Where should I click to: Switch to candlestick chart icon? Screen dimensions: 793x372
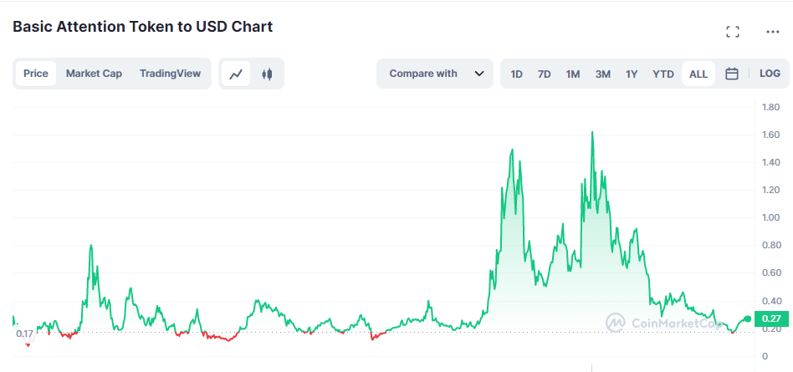(x=267, y=74)
